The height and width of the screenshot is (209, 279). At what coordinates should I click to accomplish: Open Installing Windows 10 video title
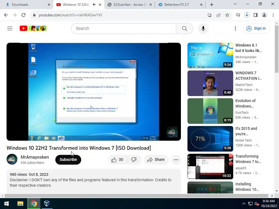click(x=247, y=187)
